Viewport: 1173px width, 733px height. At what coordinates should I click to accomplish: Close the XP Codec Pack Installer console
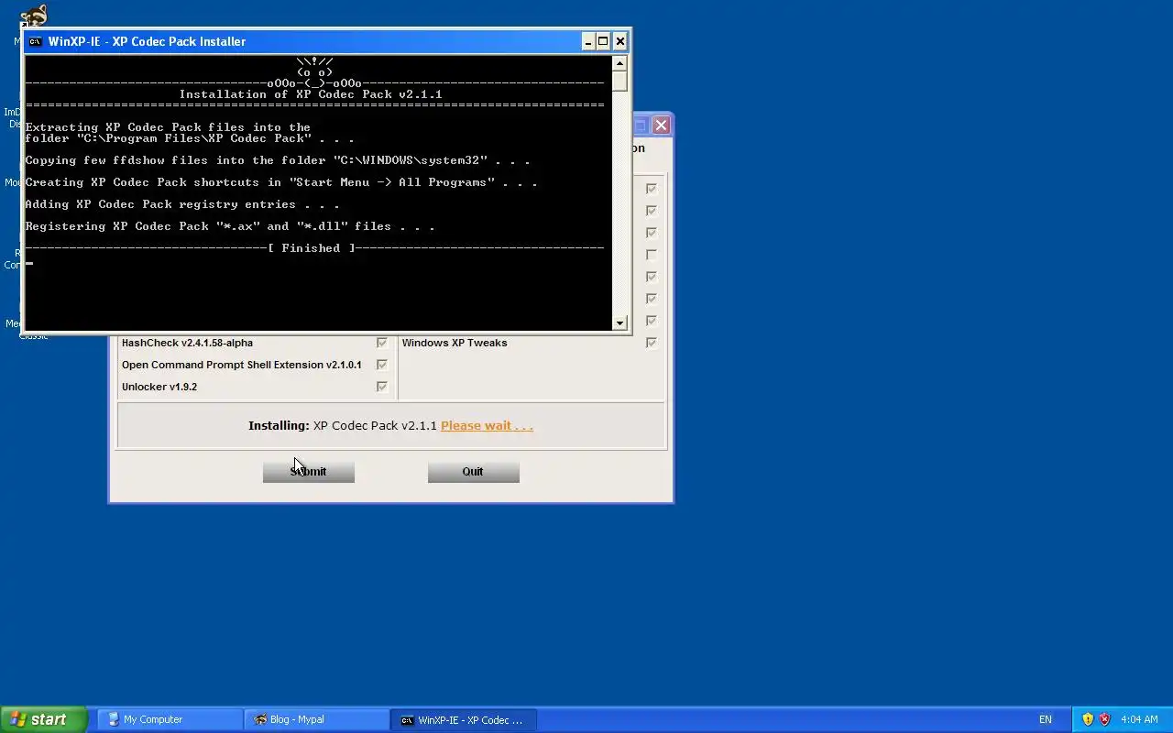tap(620, 41)
